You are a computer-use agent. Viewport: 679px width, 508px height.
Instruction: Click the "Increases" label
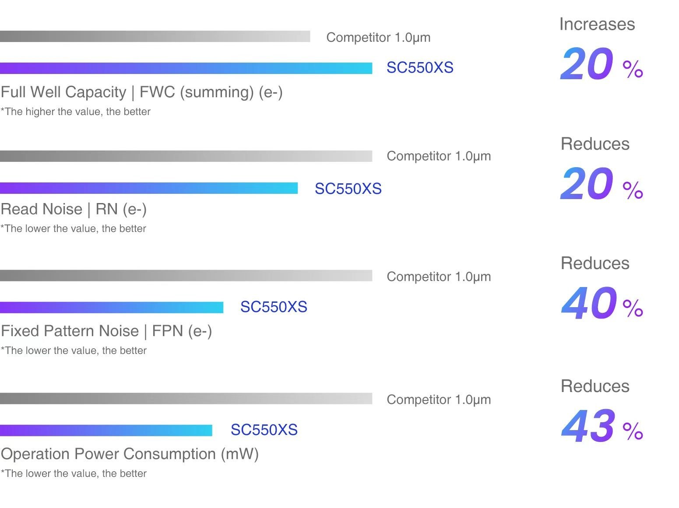point(597,24)
